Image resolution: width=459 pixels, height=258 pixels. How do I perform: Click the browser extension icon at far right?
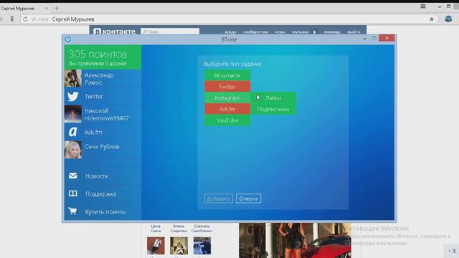pos(448,19)
